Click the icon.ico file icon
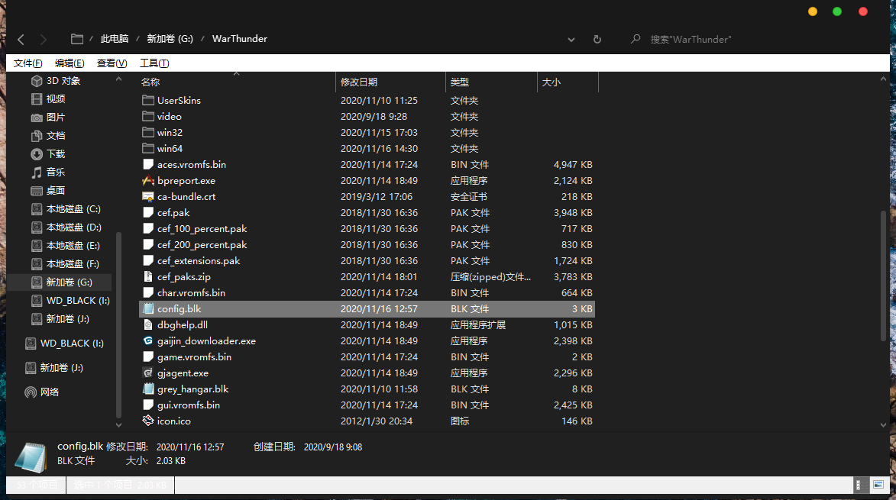 click(x=148, y=421)
